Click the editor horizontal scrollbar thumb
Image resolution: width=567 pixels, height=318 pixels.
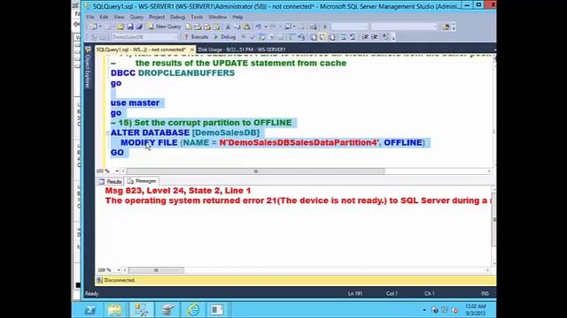[x=255, y=171]
